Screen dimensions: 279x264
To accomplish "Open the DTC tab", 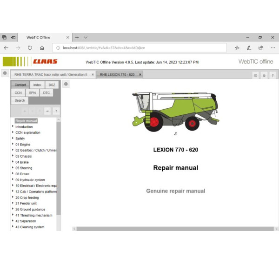I will tap(46, 92).
